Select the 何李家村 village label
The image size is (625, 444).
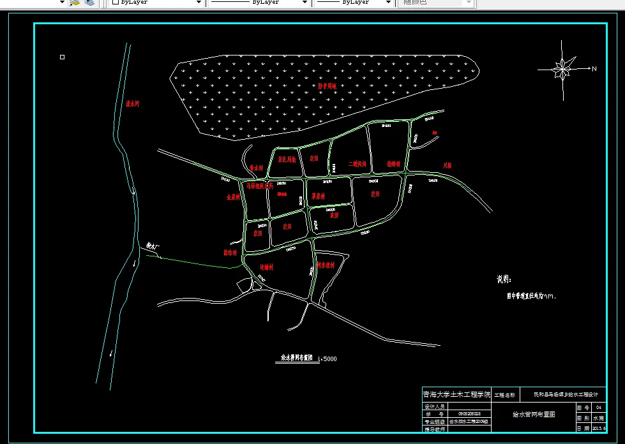pyautogui.click(x=326, y=265)
